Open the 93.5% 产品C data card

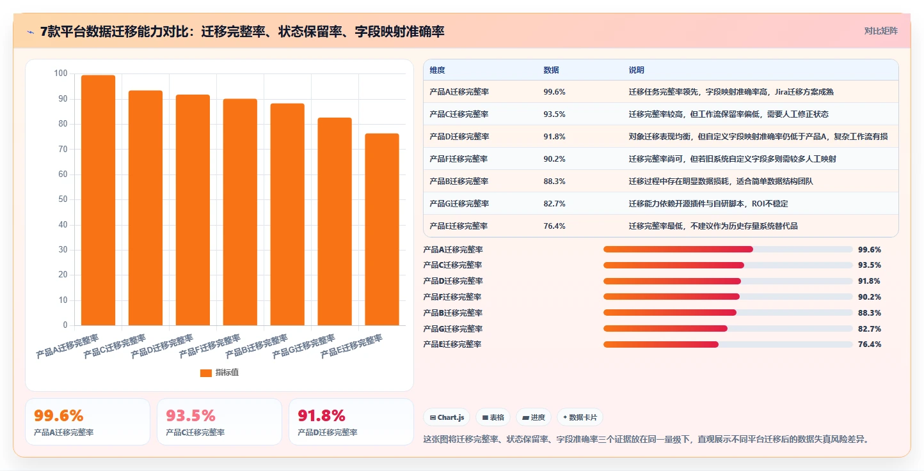(x=219, y=422)
